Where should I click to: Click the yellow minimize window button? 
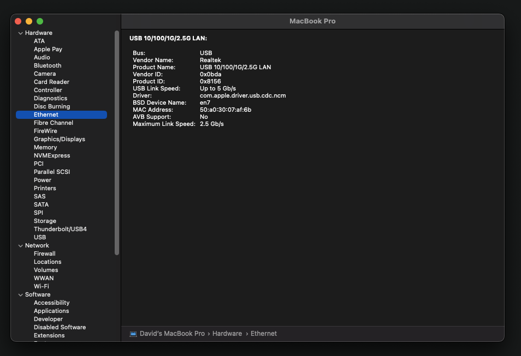pyautogui.click(x=29, y=22)
